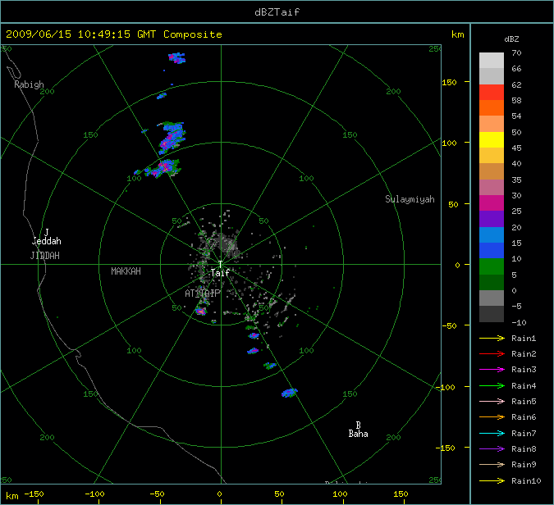Click the magenta Rain3 arrow icon
Viewport: 554px width, 505px height.
coord(492,370)
